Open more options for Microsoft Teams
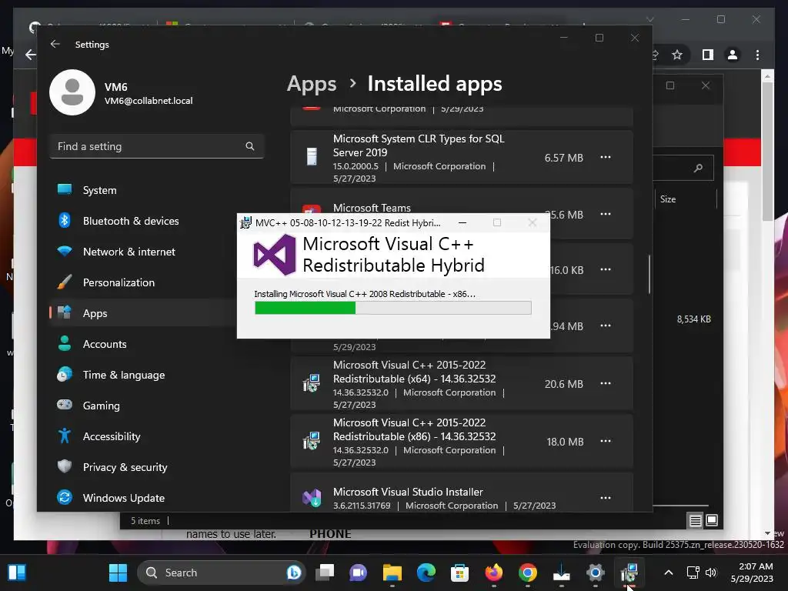This screenshot has width=788, height=591. pos(606,214)
